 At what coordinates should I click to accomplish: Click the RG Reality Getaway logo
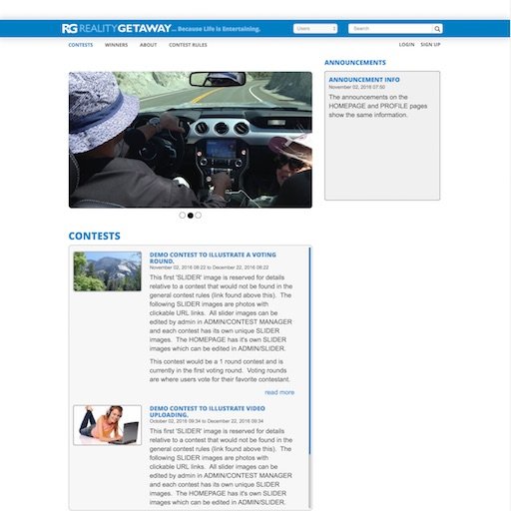117,29
